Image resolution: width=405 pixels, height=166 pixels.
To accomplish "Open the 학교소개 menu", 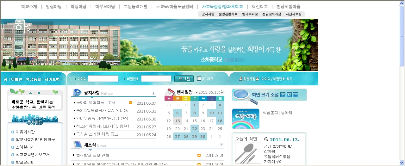I will (x=29, y=6).
